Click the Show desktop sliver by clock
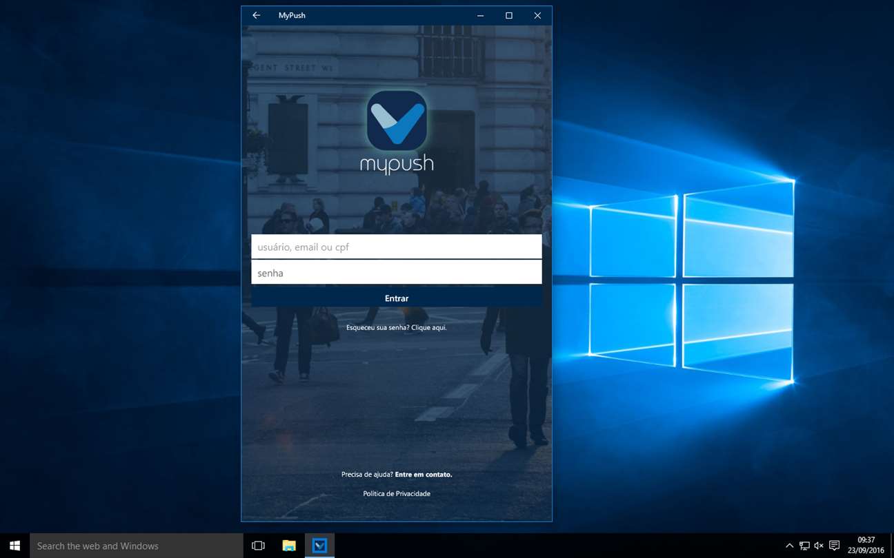Image resolution: width=894 pixels, height=558 pixels. [892, 546]
